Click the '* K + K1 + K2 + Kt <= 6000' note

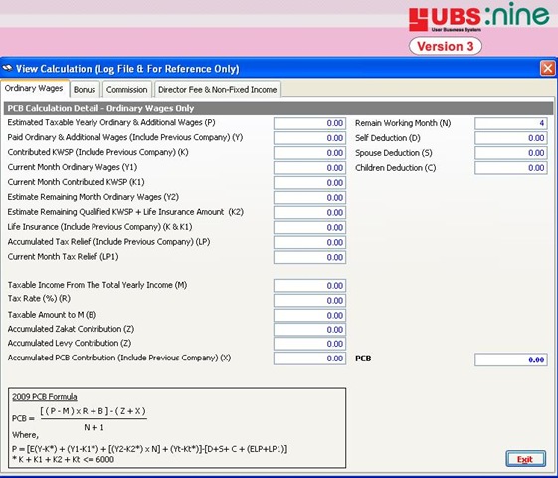[63, 460]
